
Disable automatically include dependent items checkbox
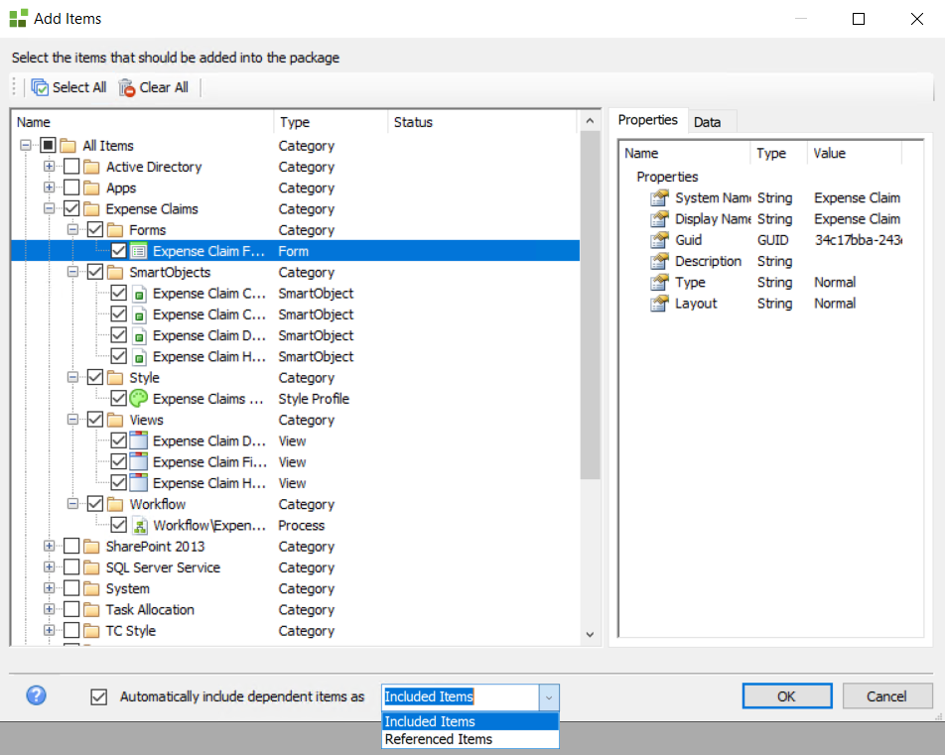pyautogui.click(x=98, y=696)
